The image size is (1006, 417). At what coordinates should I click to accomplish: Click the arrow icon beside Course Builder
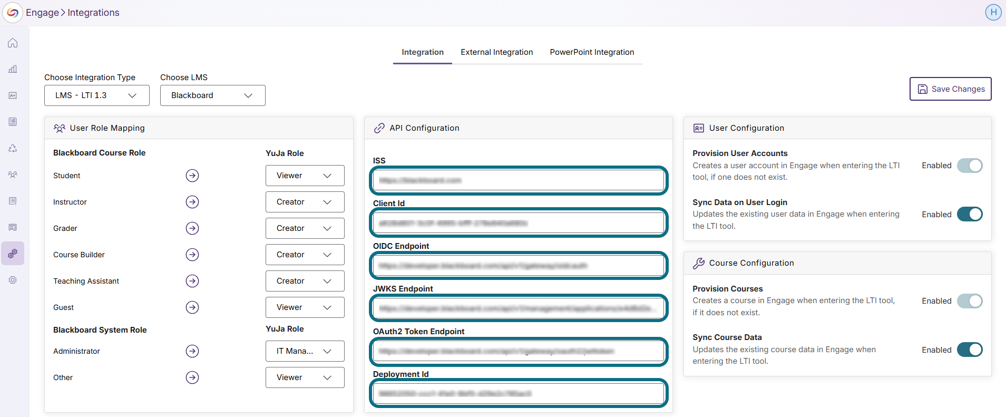coord(192,255)
